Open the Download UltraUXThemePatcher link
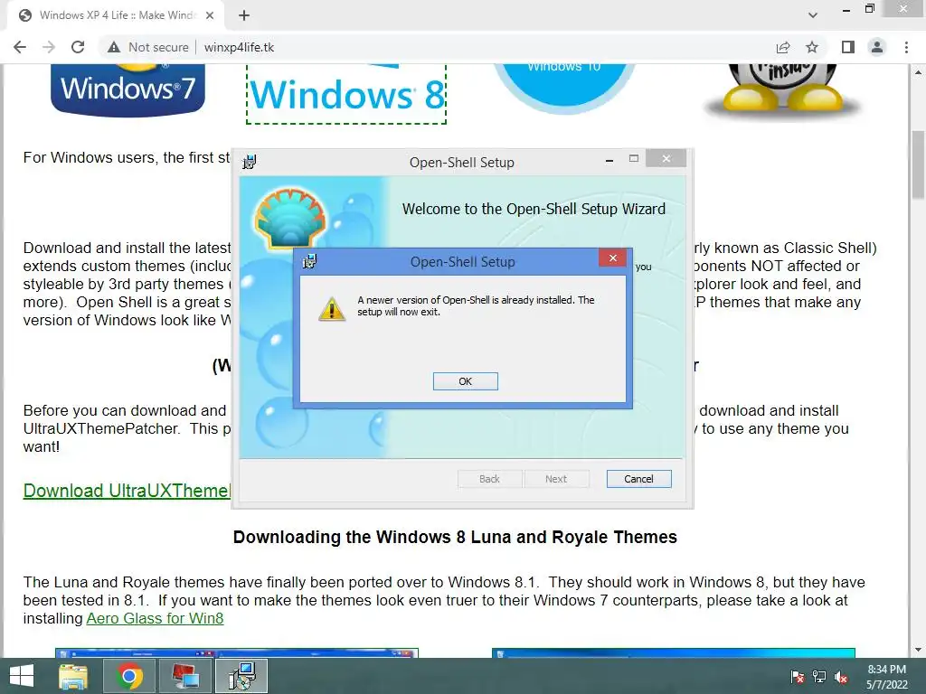 127,491
